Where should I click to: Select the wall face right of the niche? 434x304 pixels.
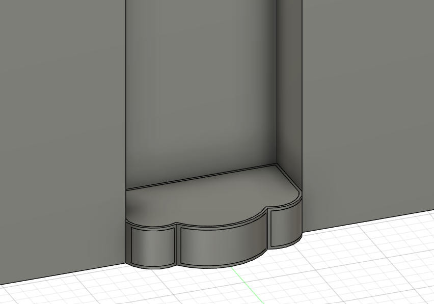pyautogui.click(x=367, y=112)
